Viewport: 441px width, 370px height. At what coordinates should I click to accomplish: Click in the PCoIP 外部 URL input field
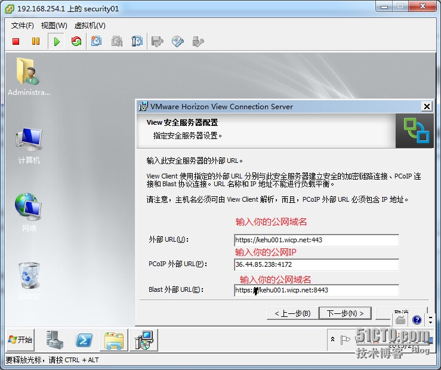coord(316,264)
